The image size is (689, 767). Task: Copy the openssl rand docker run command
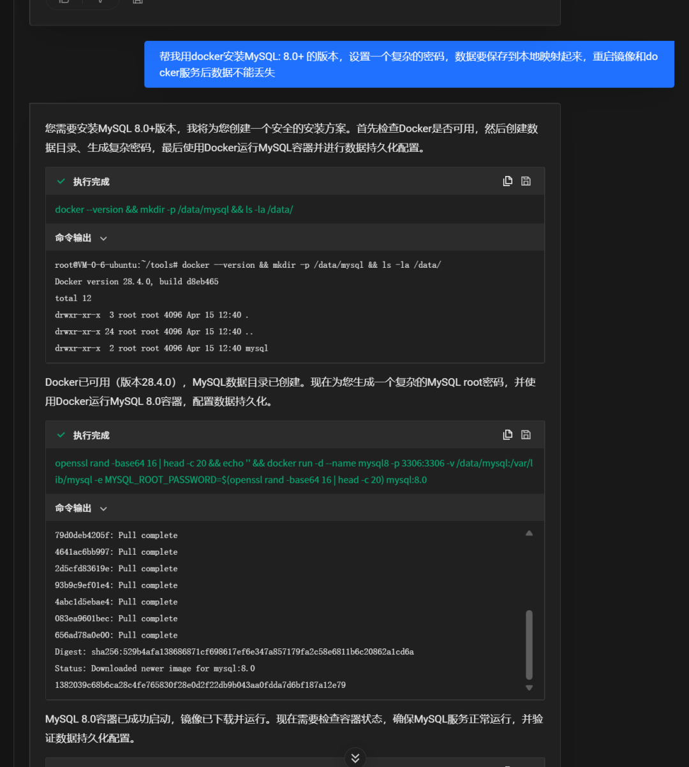(x=508, y=435)
